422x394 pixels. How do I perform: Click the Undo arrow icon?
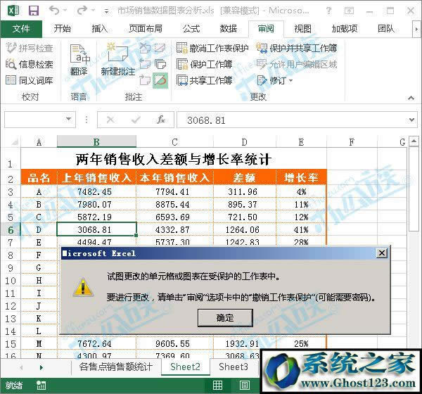[x=54, y=11]
